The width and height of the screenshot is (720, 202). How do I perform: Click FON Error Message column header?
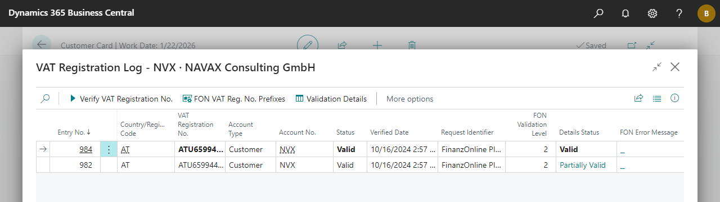(x=649, y=132)
